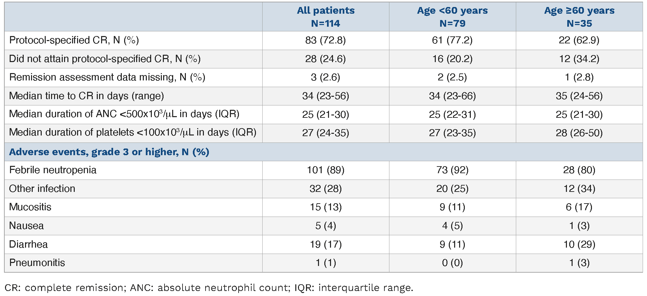This screenshot has width=647, height=296.
Task: Select 'Remission assessment data missing' row label
Action: (107, 77)
